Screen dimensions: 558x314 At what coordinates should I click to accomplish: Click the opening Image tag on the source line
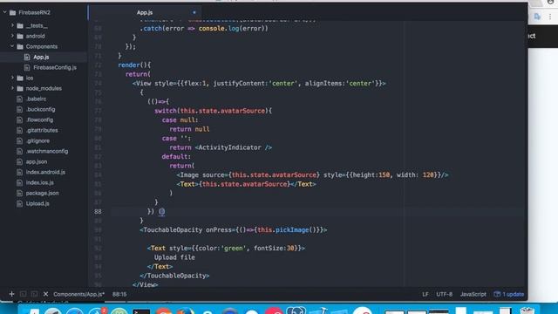(188, 174)
